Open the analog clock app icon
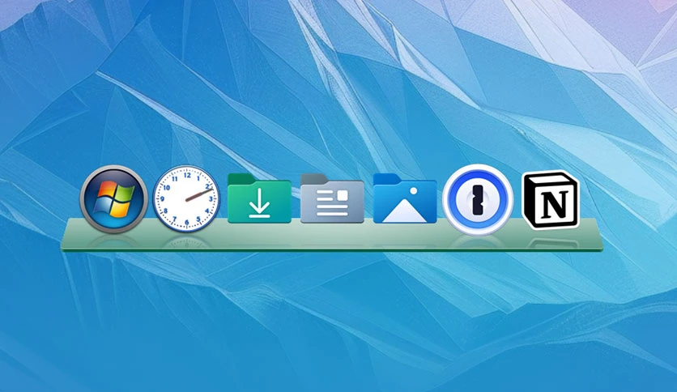 [186, 198]
